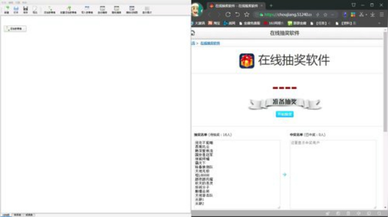
Task: Reload the browser page with the refresh icon
Action: pos(228,15)
